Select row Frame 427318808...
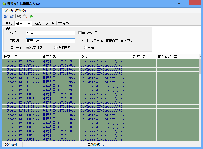The height and width of the screenshot is (149, 203). tap(100, 127)
